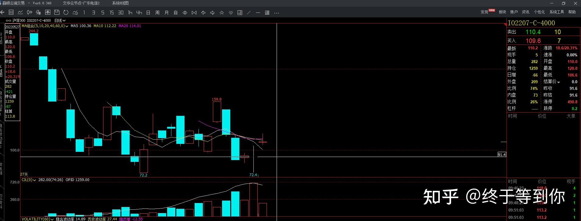Click the hollow left arrow icon
581x221 pixels.
(x=203, y=12)
